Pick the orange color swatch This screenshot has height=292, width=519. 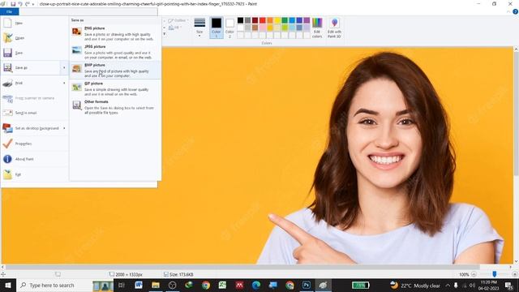(x=270, y=20)
